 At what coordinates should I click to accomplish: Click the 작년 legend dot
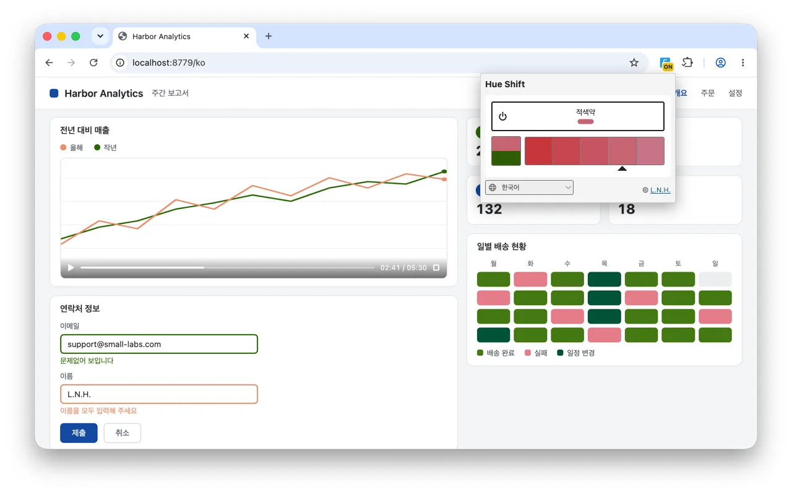[97, 147]
